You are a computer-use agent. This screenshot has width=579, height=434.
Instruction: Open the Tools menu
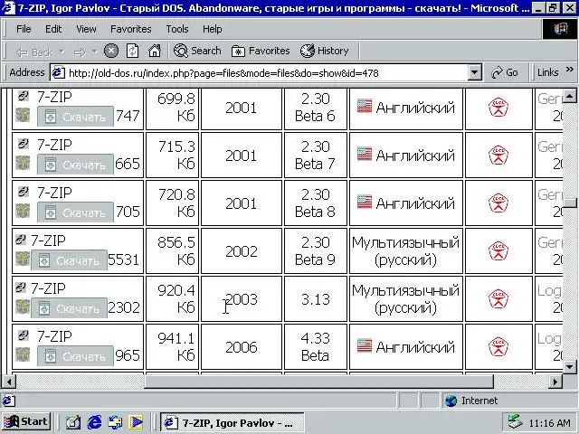click(x=177, y=29)
